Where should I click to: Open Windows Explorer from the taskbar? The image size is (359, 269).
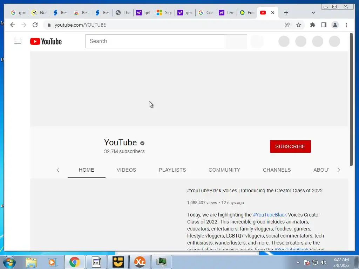click(x=31, y=262)
